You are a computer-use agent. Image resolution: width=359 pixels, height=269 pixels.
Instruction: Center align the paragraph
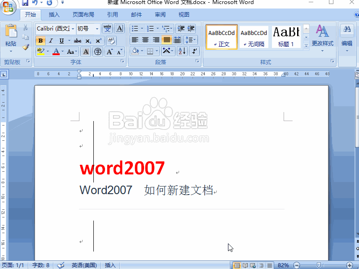click(x=145, y=40)
